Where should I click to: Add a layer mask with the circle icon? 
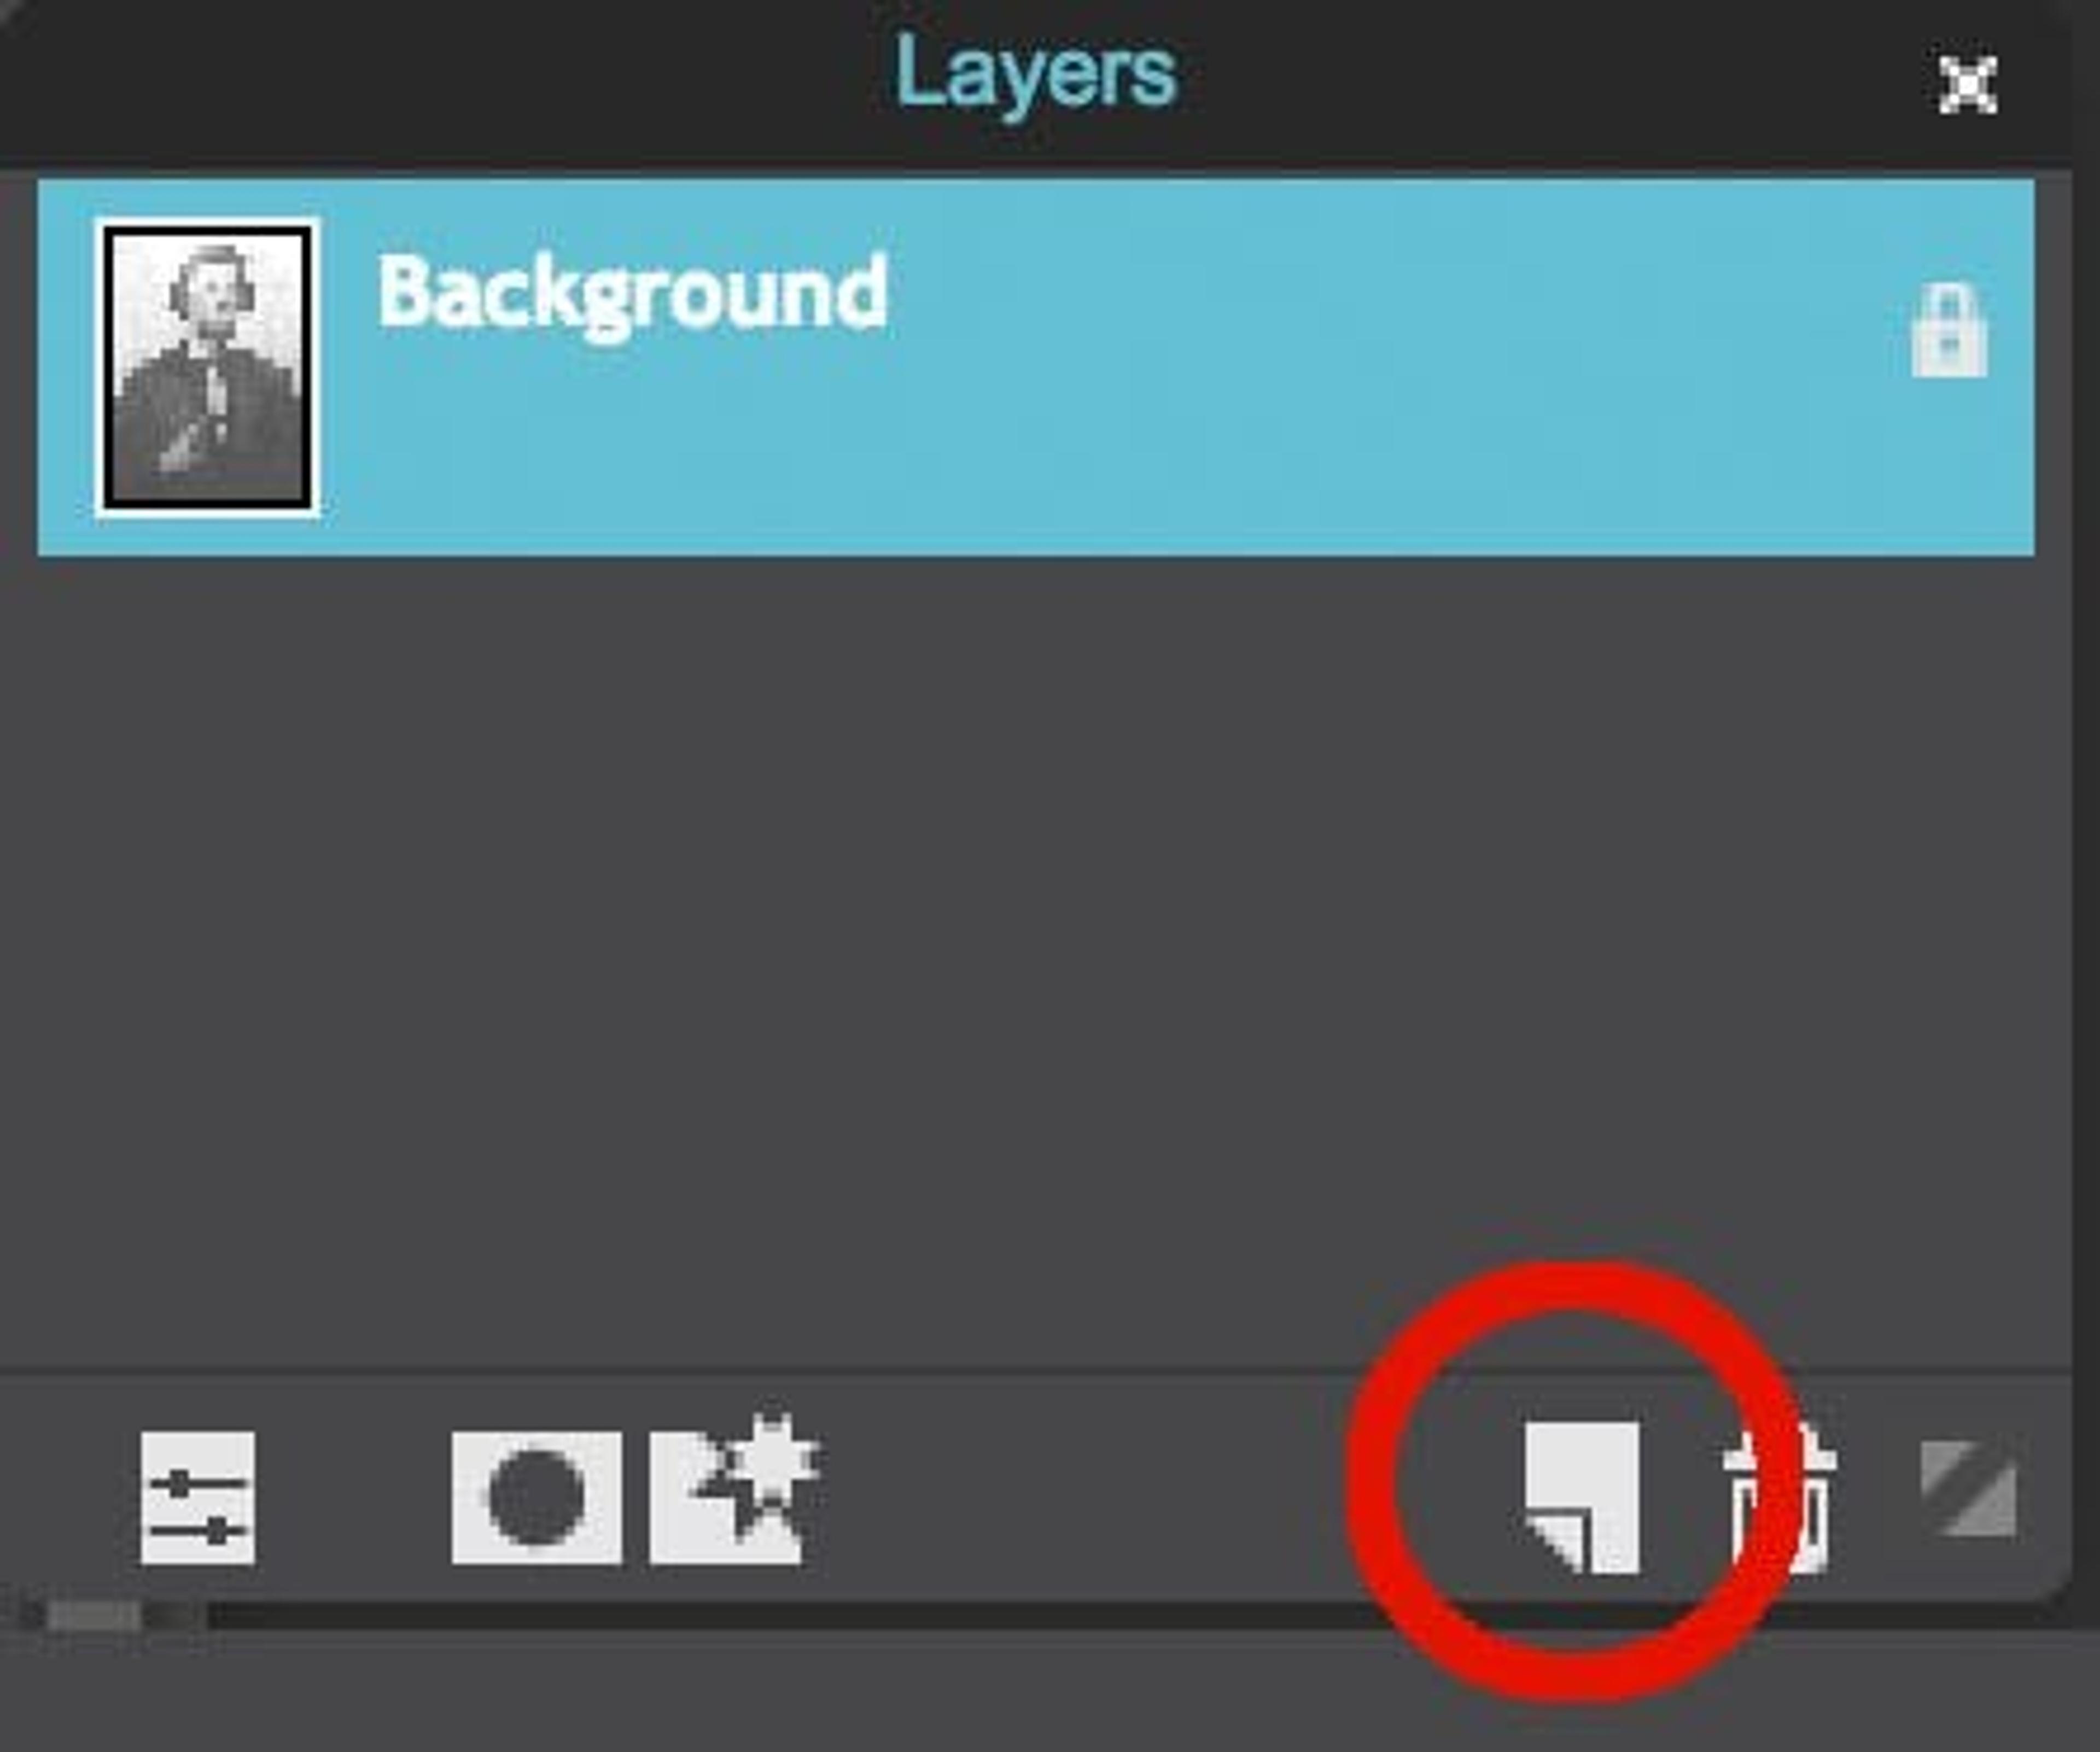pyautogui.click(x=536, y=1497)
